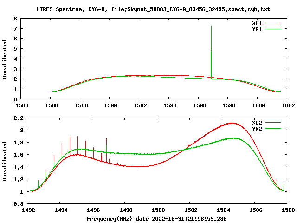Click the top plot Uncalibrated axis label
The height and width of the screenshot is (223, 297).
(5, 59)
